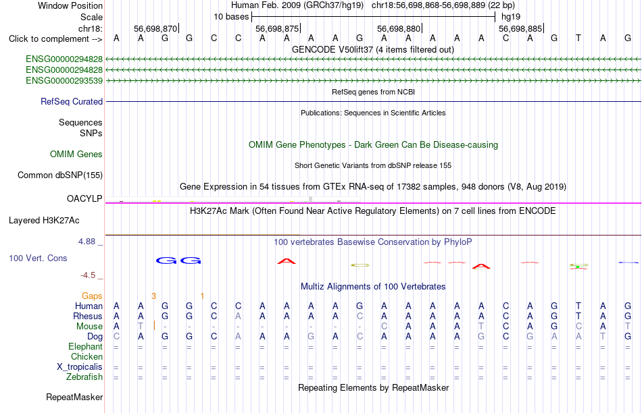Select the Human species row label

click(x=89, y=306)
